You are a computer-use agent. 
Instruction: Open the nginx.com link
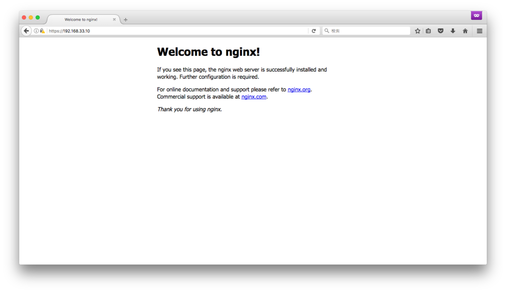(x=253, y=97)
